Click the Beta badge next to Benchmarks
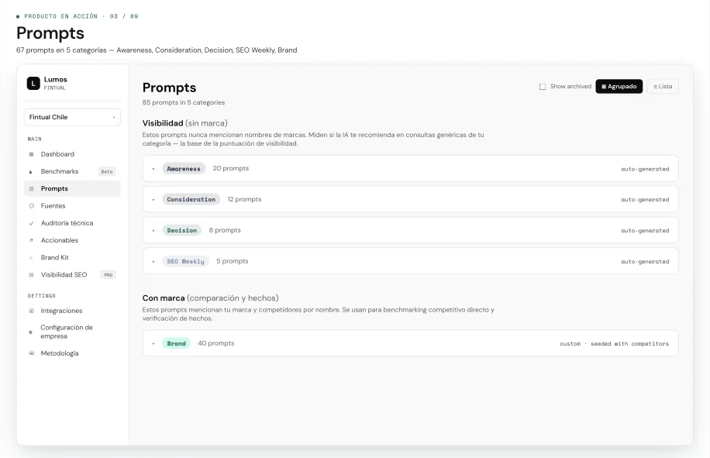 point(107,171)
